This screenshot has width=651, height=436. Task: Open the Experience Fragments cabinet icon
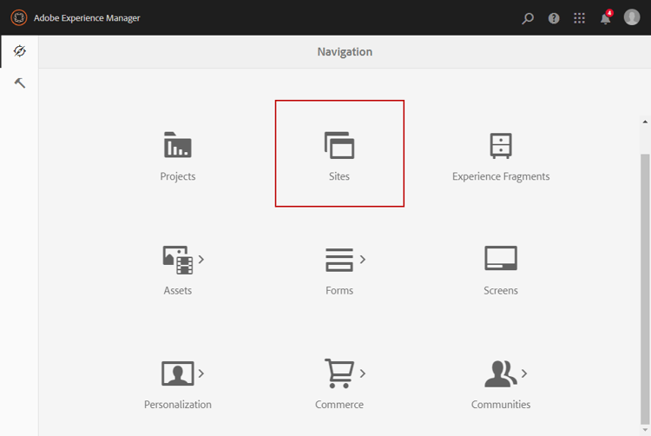coord(501,146)
